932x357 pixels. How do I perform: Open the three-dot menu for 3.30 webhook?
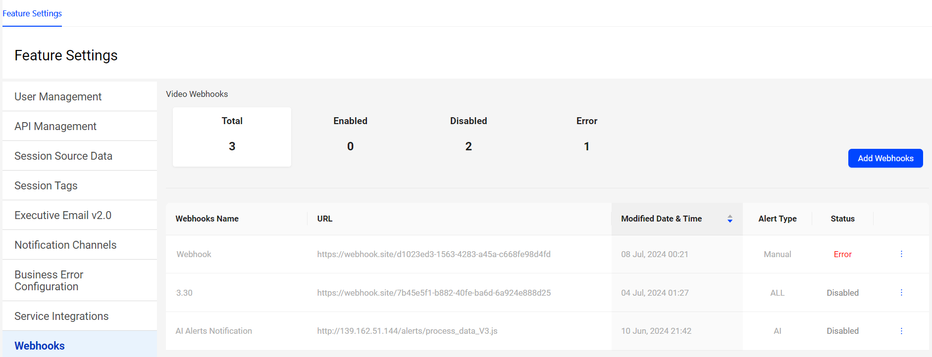pyautogui.click(x=901, y=293)
